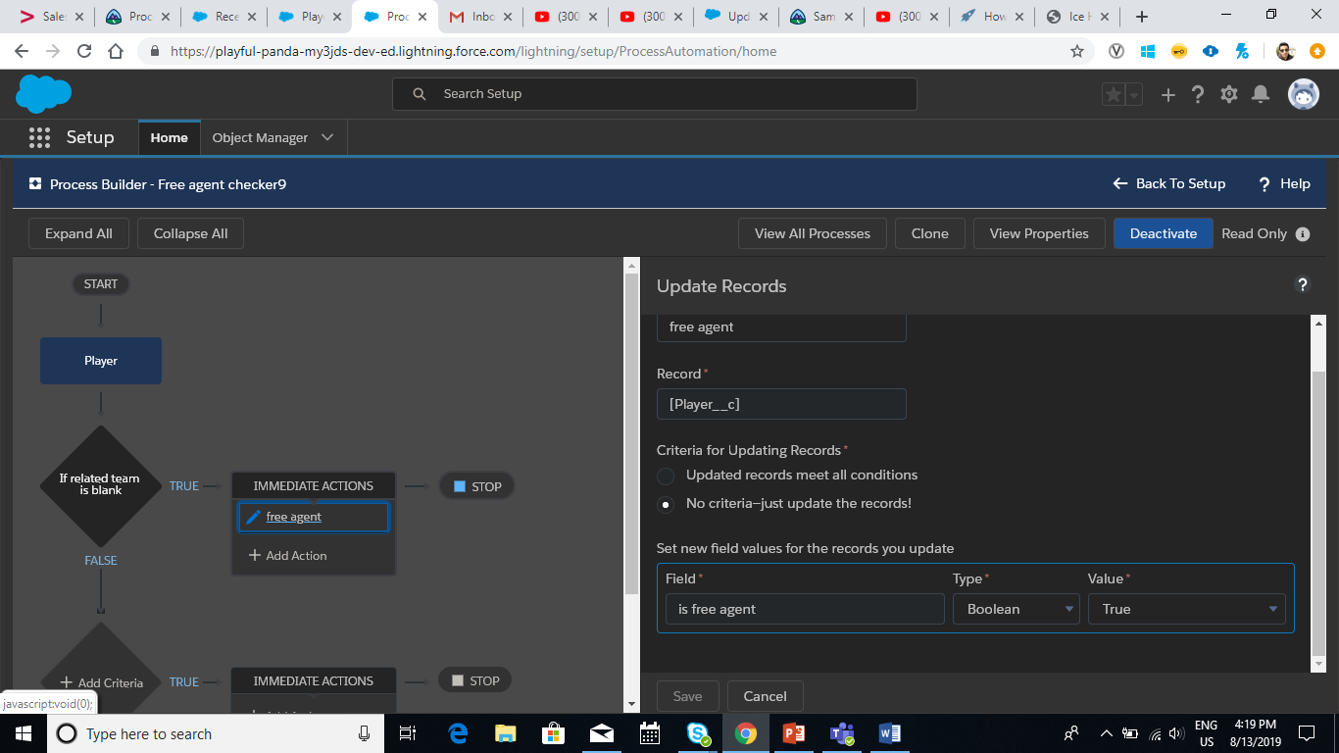Open the user avatar profile menu

(x=1303, y=94)
